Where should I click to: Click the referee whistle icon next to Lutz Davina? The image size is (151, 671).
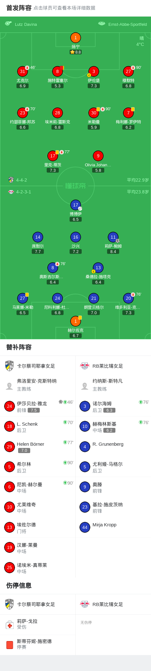click(8, 23)
